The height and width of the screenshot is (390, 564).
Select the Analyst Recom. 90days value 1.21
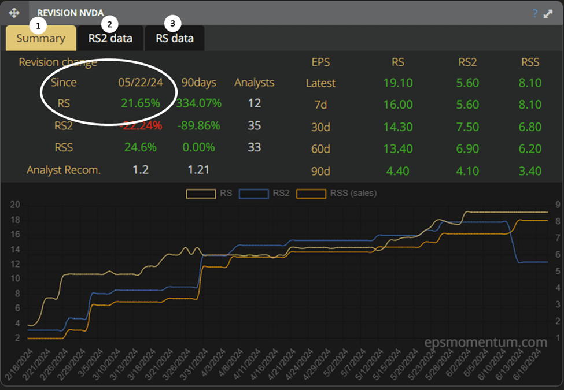[x=198, y=169]
